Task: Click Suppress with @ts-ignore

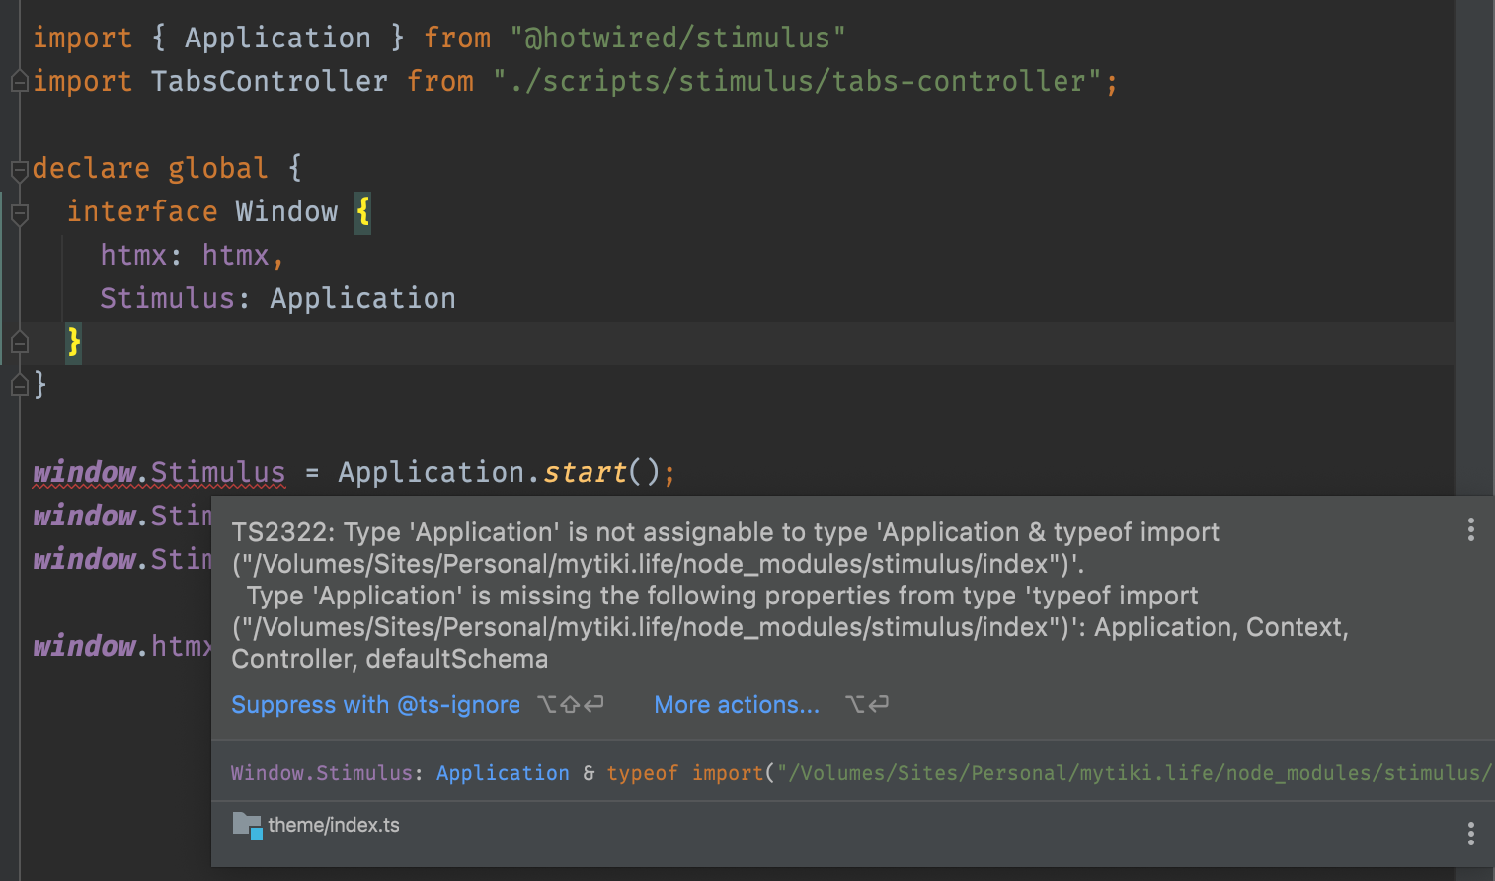Action: point(375,704)
